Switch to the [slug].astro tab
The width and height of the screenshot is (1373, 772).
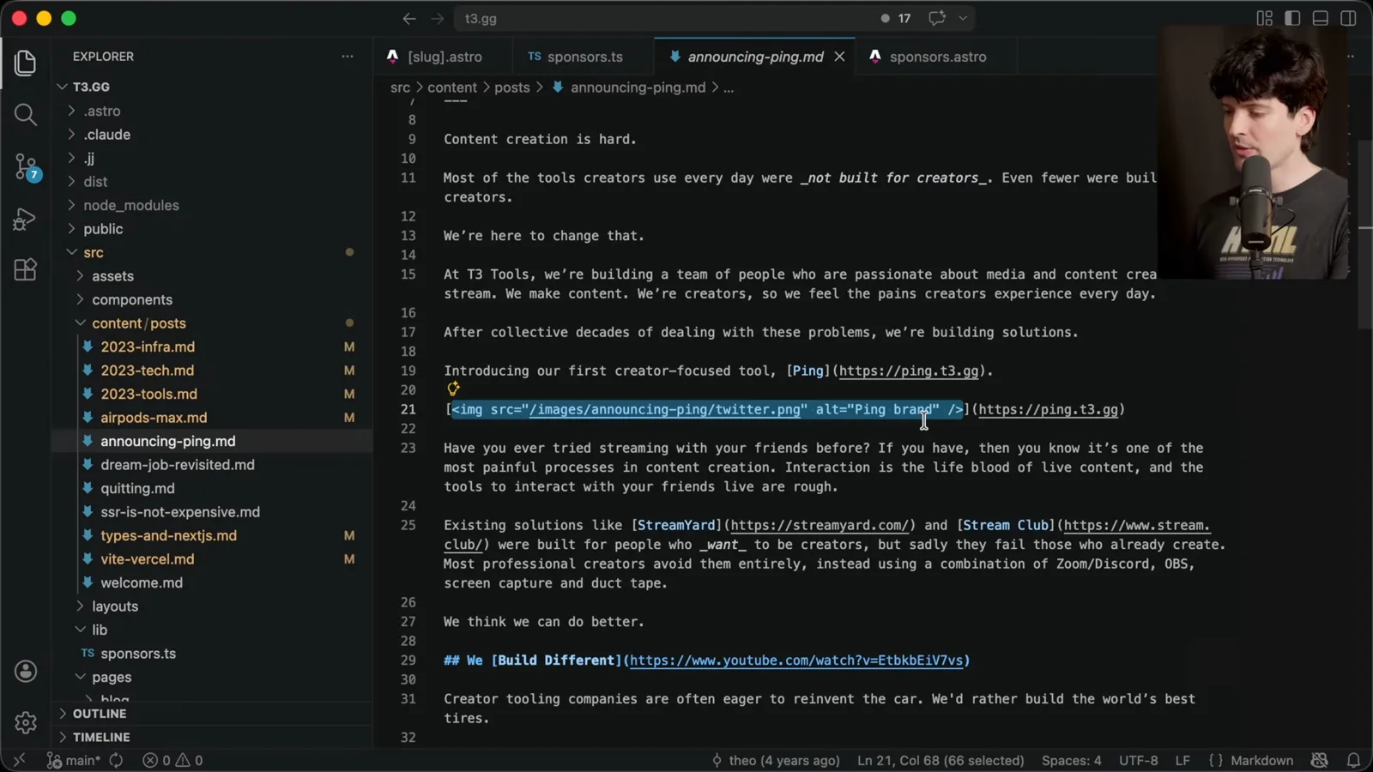(x=444, y=57)
